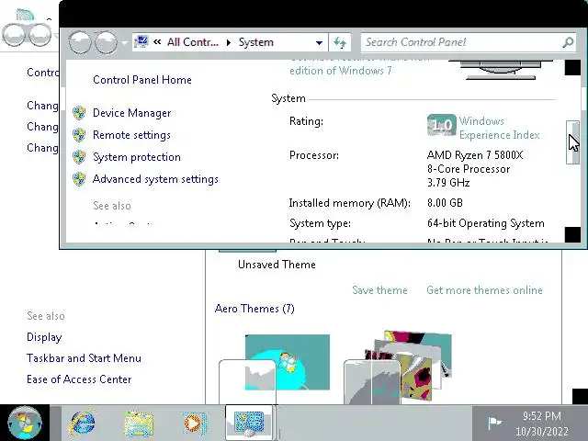This screenshot has height=441, width=588.
Task: Open System protection link
Action: pyautogui.click(x=137, y=157)
